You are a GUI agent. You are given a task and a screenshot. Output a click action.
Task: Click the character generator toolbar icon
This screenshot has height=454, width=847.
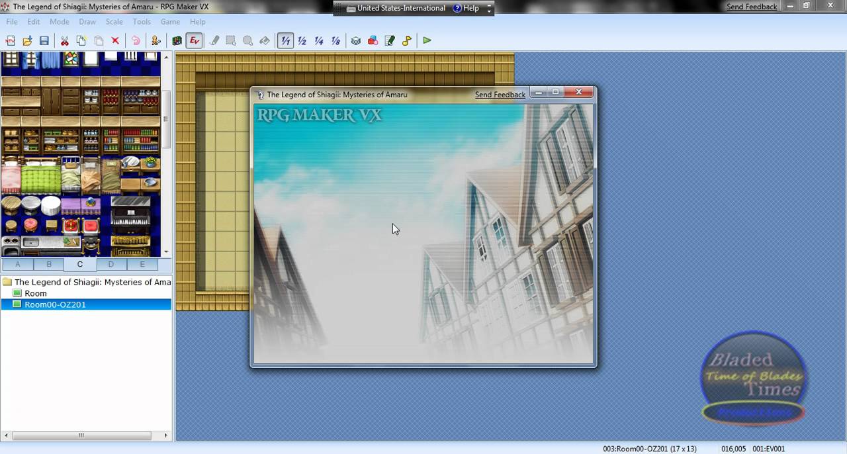click(156, 40)
